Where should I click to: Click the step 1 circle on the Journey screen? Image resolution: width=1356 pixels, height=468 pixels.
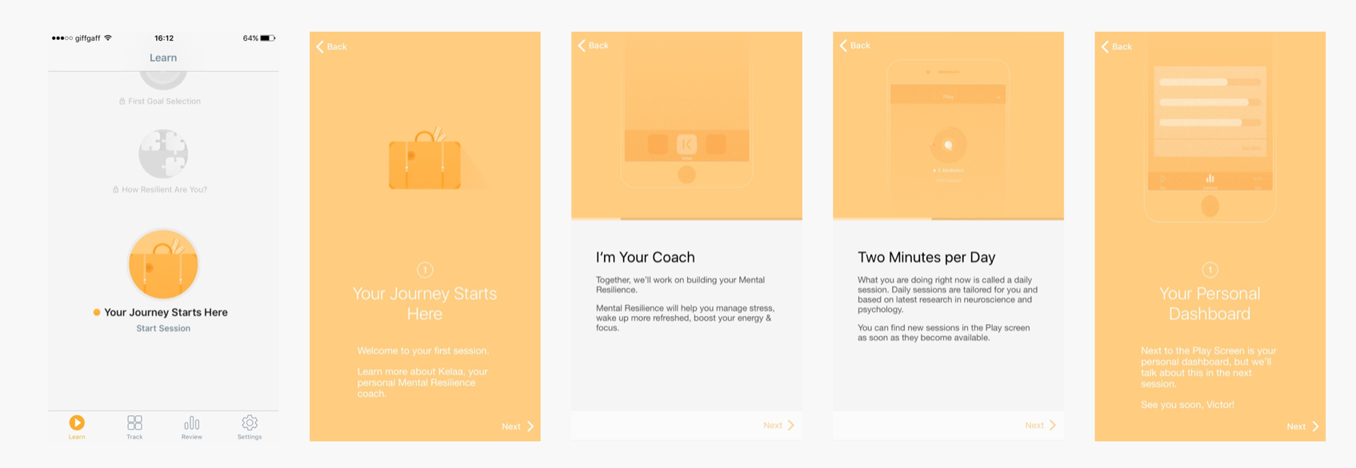[425, 270]
